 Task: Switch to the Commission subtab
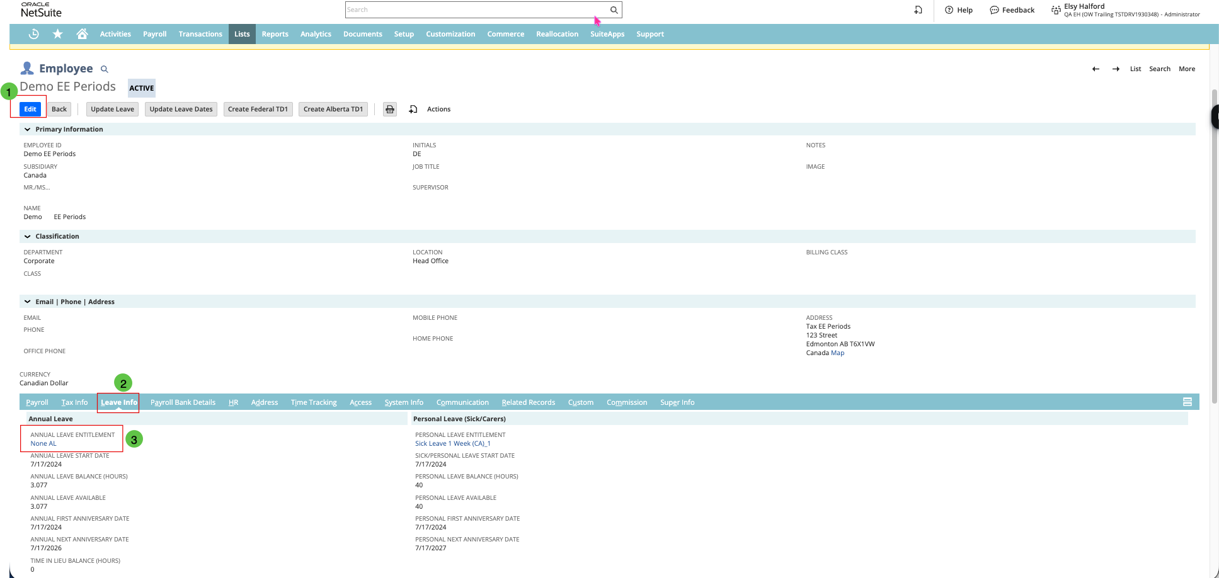[x=627, y=402]
